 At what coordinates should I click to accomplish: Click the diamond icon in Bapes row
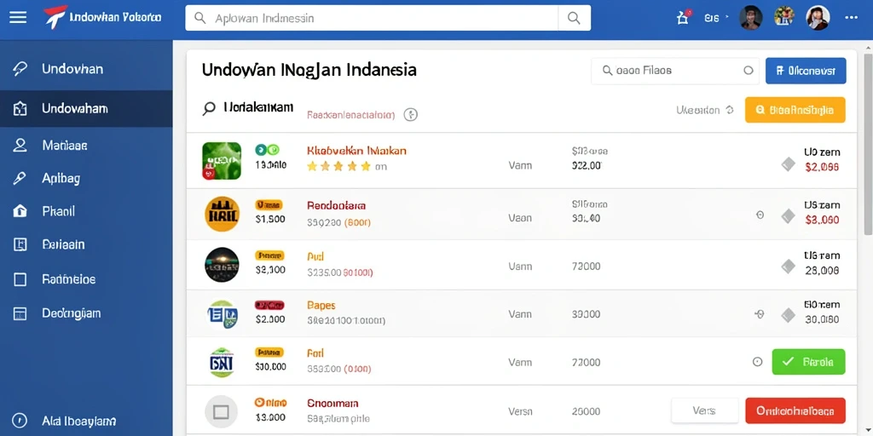point(788,315)
